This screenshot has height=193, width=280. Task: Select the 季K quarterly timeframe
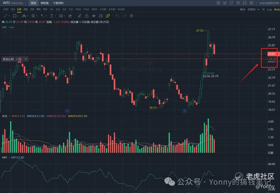point(39,9)
